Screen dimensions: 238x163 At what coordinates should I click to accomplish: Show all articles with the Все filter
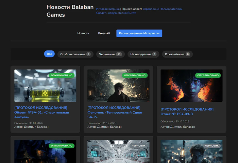pos(49,54)
